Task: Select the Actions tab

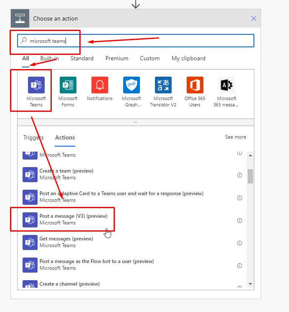Action: click(65, 137)
